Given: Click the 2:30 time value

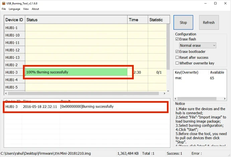Looking at the screenshot, I should (137, 72).
